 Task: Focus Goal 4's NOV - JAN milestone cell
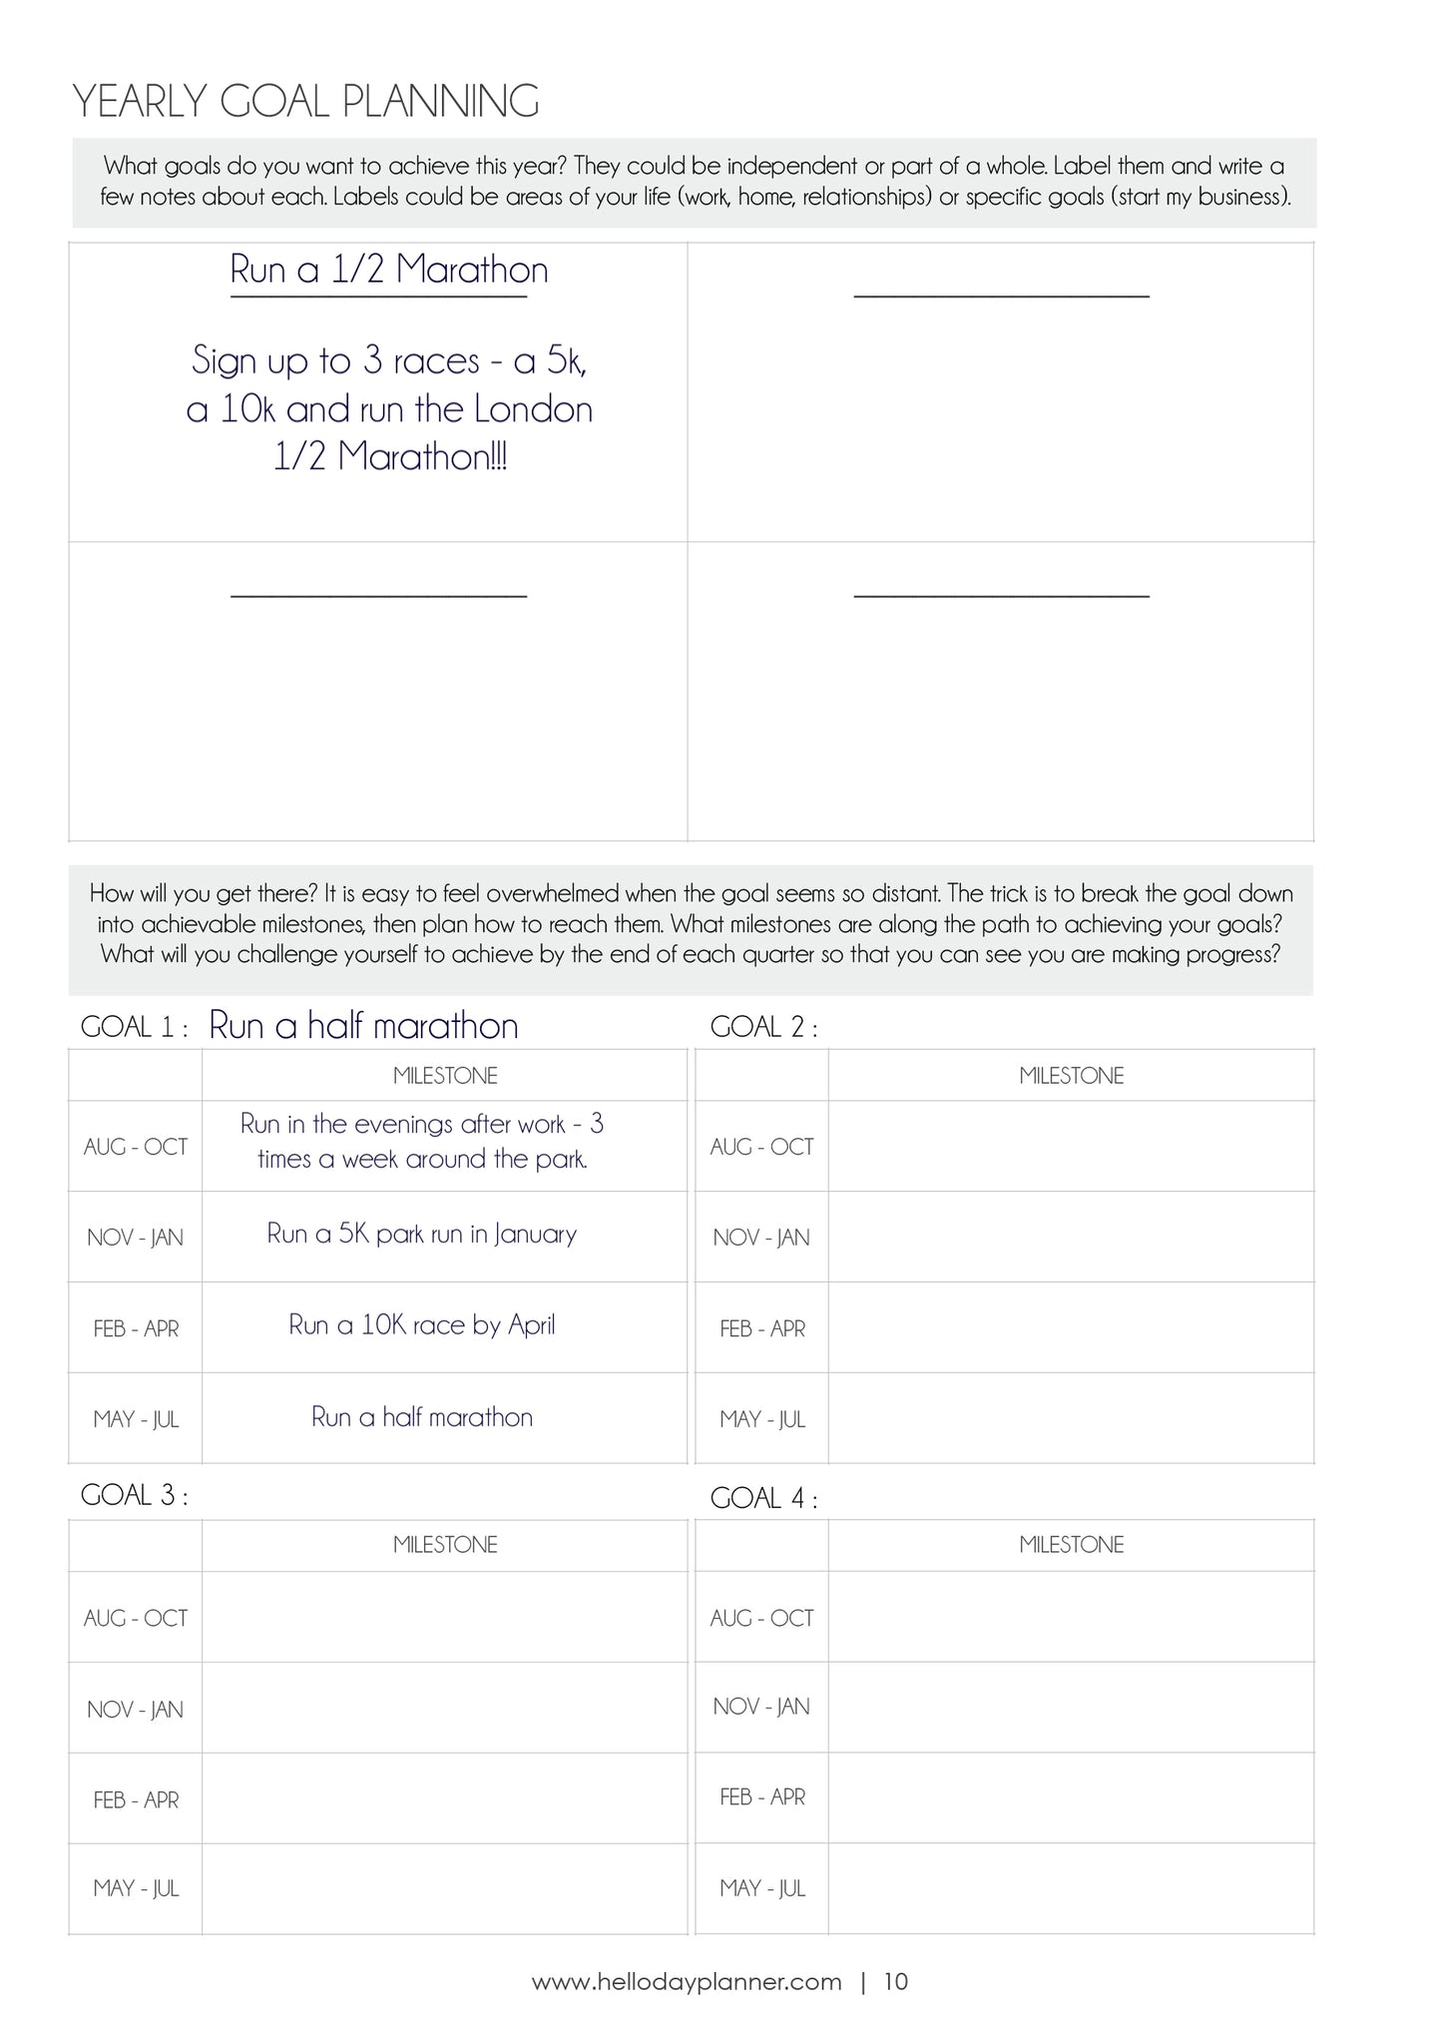click(x=1070, y=1707)
